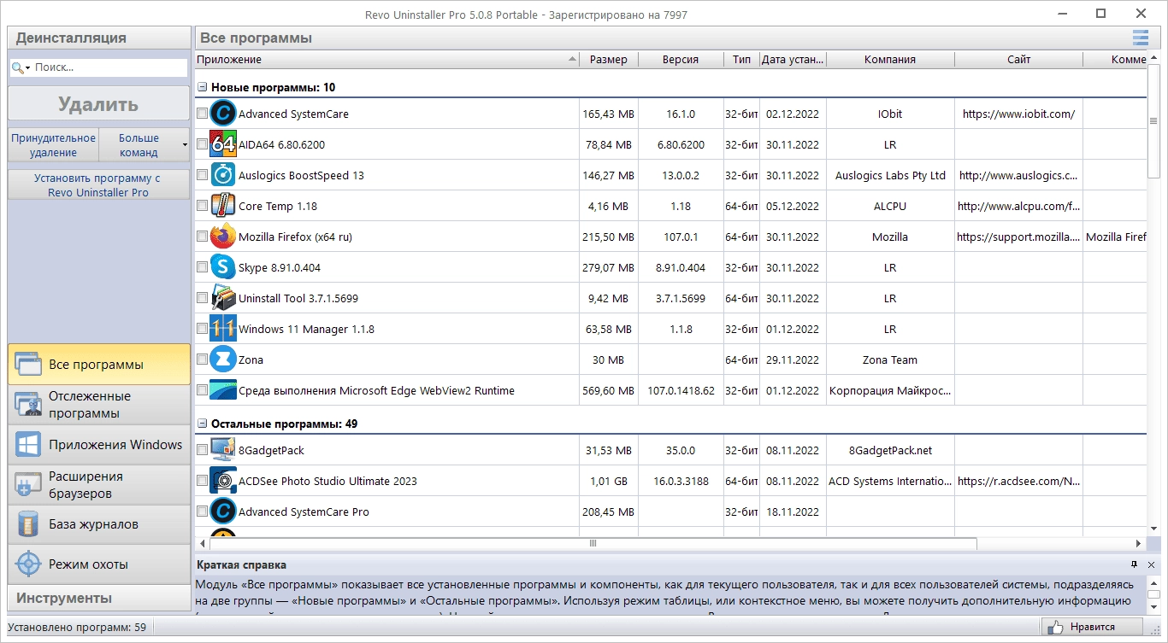Expand the 'Инструменты' panel
The height and width of the screenshot is (643, 1168).
[99, 598]
